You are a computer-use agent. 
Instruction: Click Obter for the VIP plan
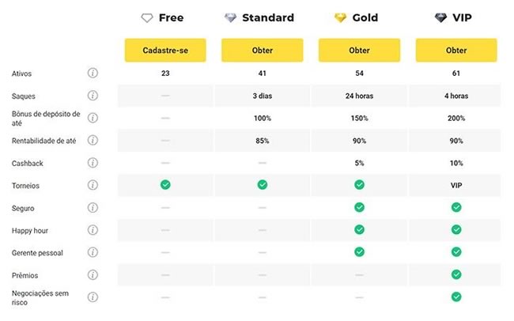456,50
